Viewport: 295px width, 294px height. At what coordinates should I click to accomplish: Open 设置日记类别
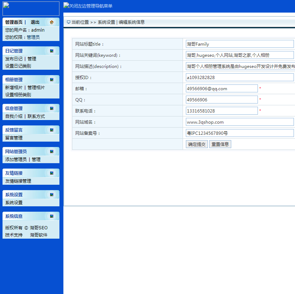pos(18,66)
